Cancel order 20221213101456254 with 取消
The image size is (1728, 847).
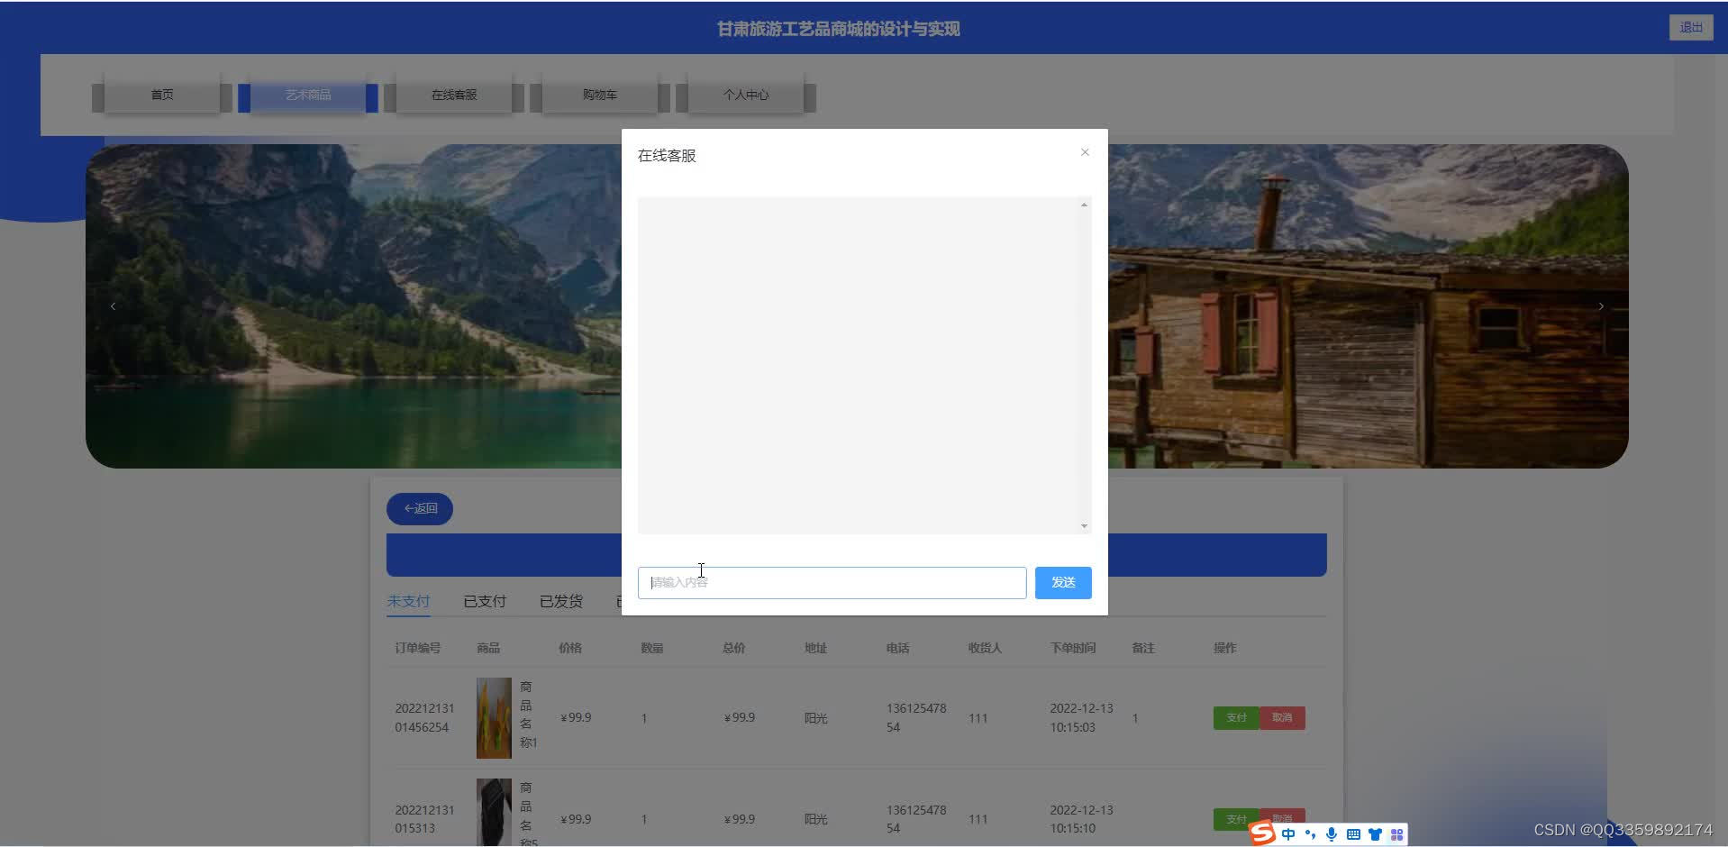[x=1282, y=718]
